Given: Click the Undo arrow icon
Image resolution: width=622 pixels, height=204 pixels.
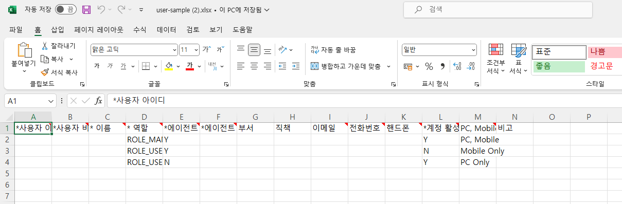Looking at the screenshot, I should [x=101, y=10].
